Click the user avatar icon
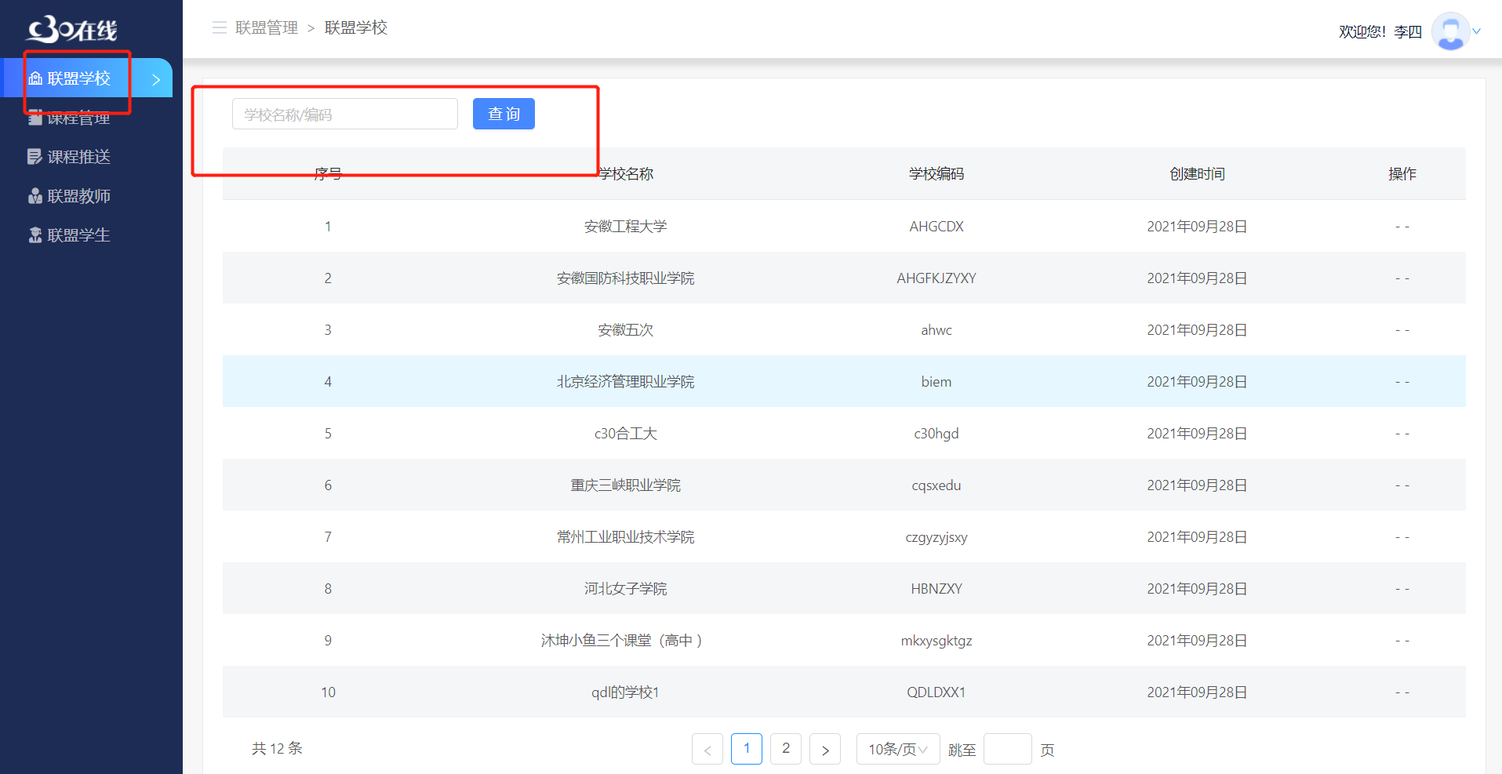The image size is (1502, 774). coord(1450,31)
